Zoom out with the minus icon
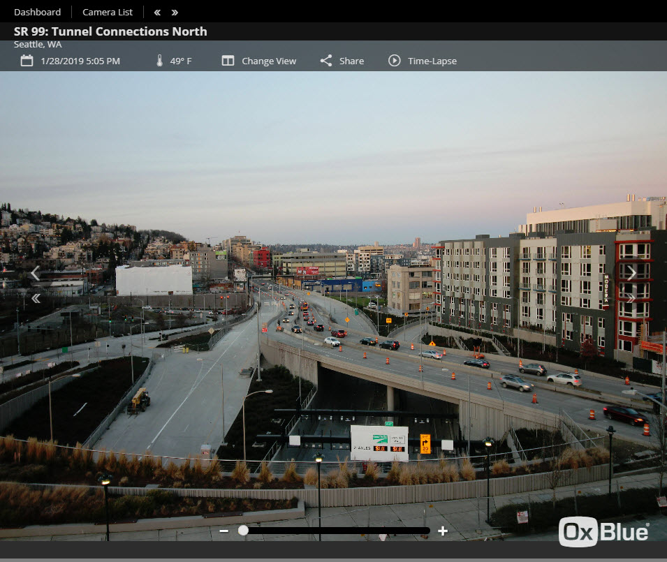The image size is (667, 562). tap(224, 531)
